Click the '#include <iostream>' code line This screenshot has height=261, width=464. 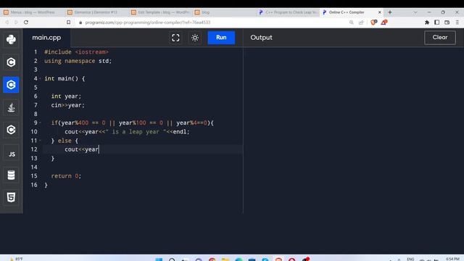[x=76, y=51]
